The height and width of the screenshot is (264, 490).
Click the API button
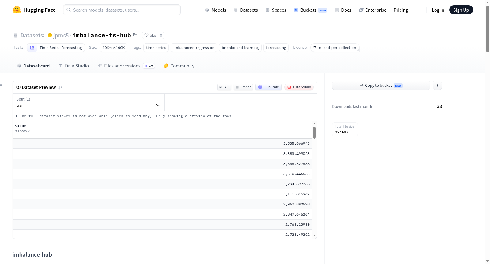click(x=224, y=87)
